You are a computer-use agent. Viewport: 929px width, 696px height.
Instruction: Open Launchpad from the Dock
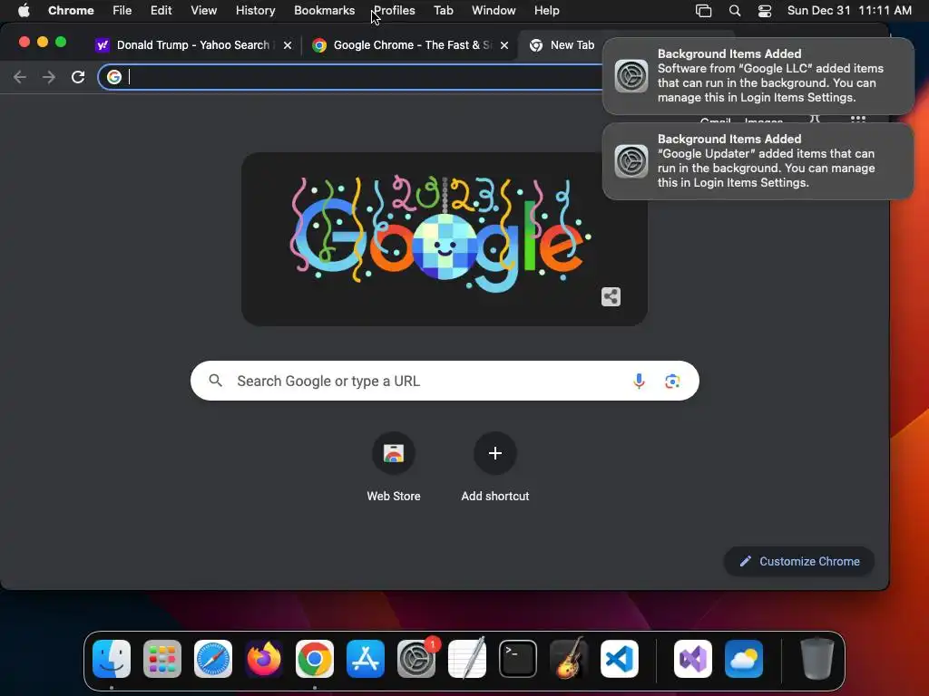[162, 659]
